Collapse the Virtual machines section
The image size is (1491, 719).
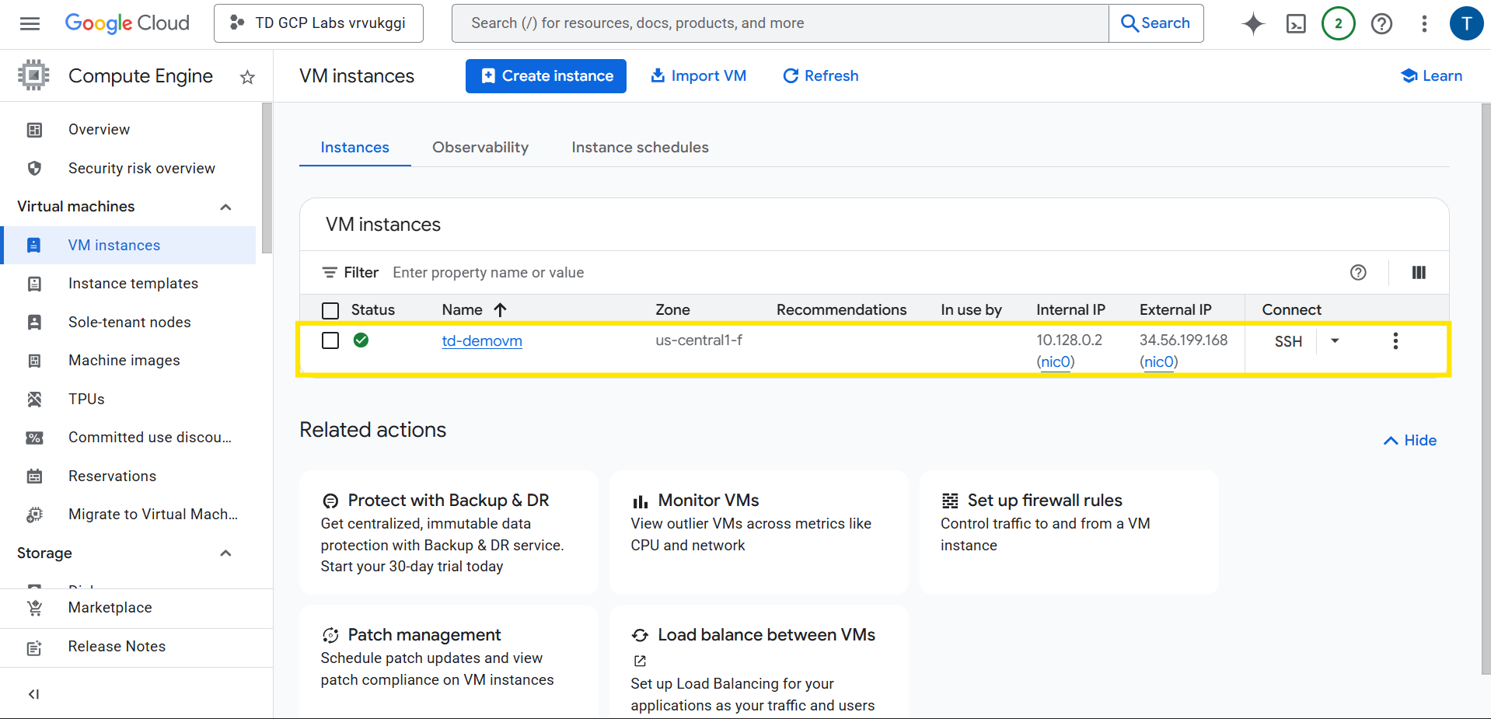[225, 207]
